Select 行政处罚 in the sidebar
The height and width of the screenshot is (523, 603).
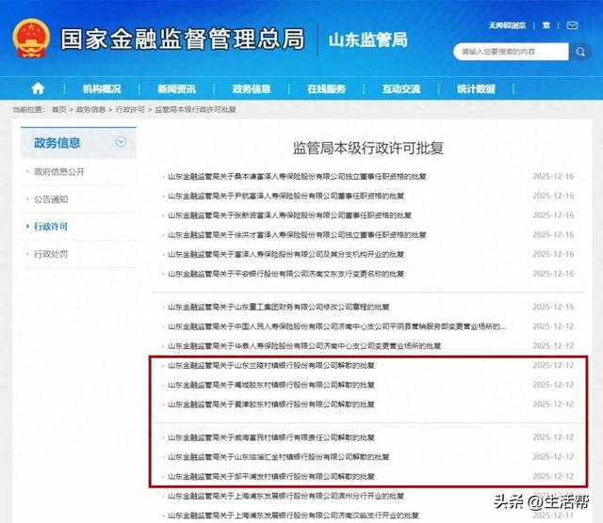pos(51,254)
